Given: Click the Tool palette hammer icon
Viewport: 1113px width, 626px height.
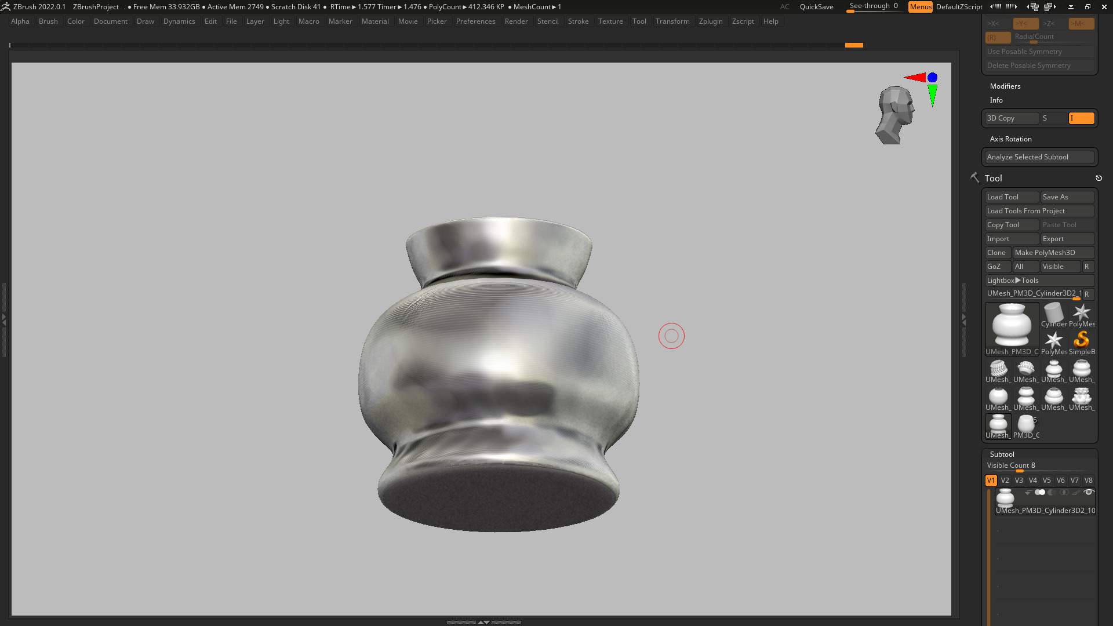Looking at the screenshot, I should pos(975,178).
